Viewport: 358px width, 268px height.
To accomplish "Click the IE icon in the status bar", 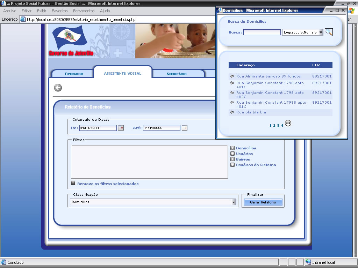I will 3,262.
